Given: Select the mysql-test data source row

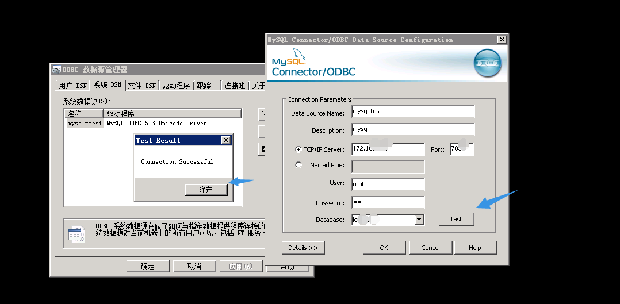Looking at the screenshot, I should 152,124.
